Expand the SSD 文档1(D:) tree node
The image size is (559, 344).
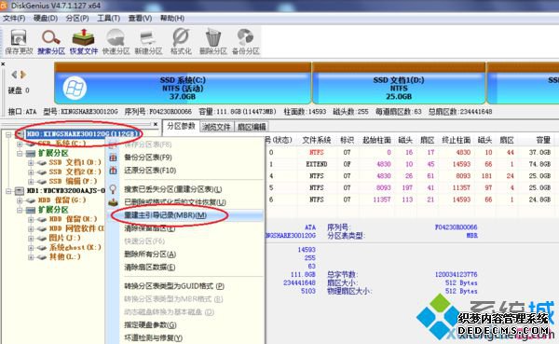point(31,163)
